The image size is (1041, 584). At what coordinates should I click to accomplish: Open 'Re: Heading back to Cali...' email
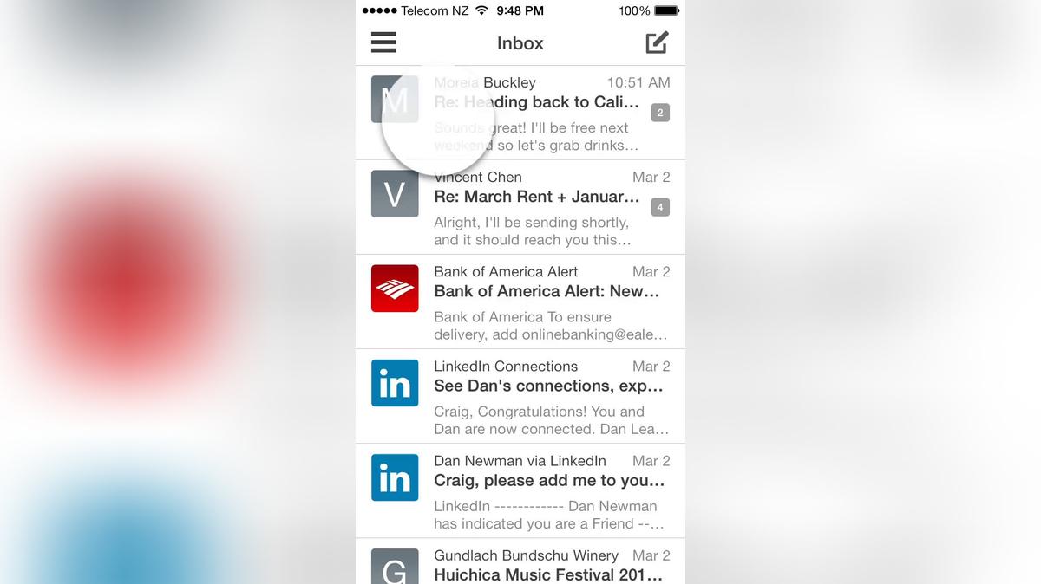(x=537, y=102)
